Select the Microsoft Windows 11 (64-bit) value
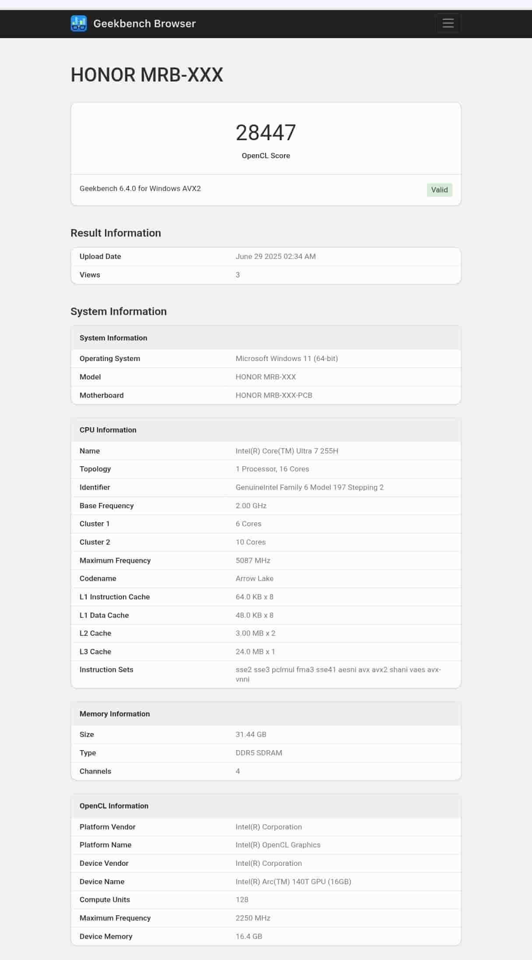This screenshot has height=960, width=532. tap(287, 358)
